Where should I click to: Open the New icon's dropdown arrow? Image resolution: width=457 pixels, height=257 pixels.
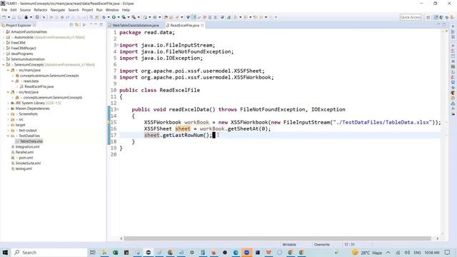point(9,17)
